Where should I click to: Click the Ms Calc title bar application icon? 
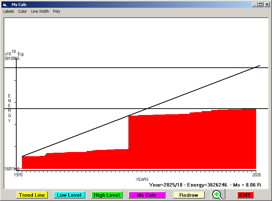[5, 5]
